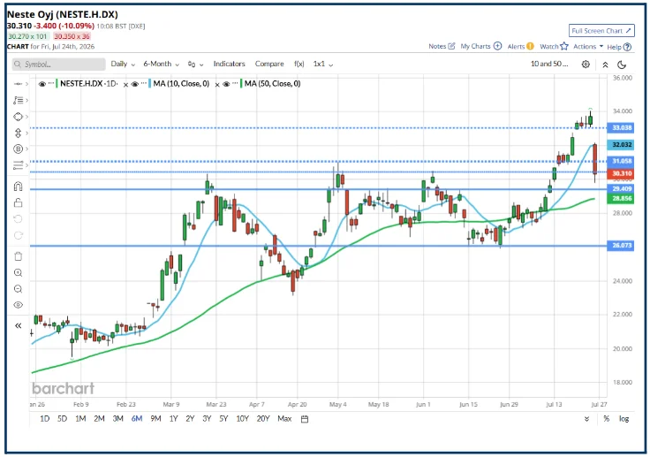Open the f(x) expressions menu
Viewport: 650px width, 457px height.
(299, 64)
